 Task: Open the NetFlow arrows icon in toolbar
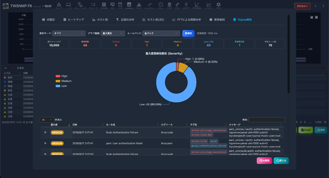[150, 4]
